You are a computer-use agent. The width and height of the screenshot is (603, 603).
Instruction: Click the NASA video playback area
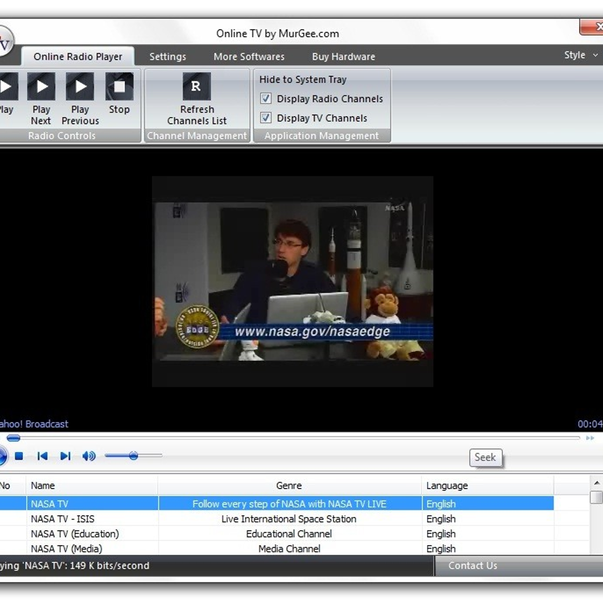(292, 281)
